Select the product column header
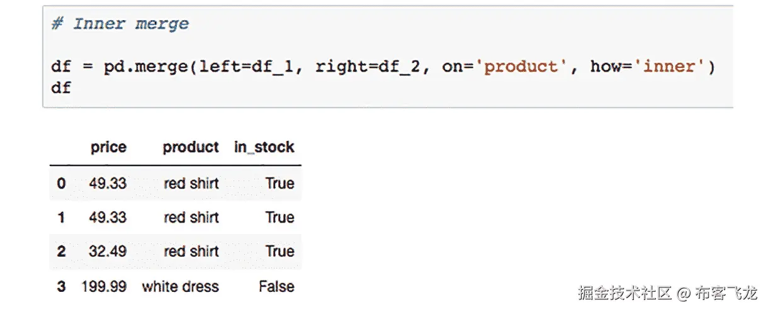 tap(191, 148)
